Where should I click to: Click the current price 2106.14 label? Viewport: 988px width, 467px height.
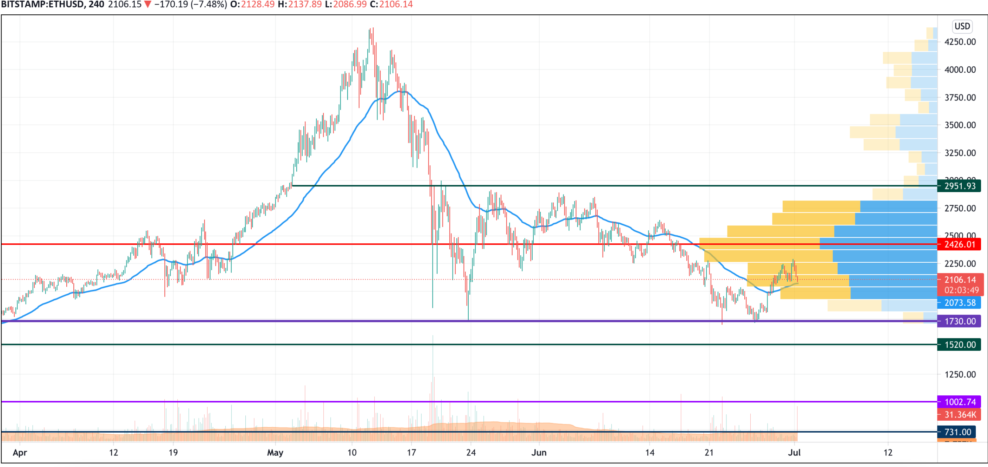pyautogui.click(x=960, y=279)
